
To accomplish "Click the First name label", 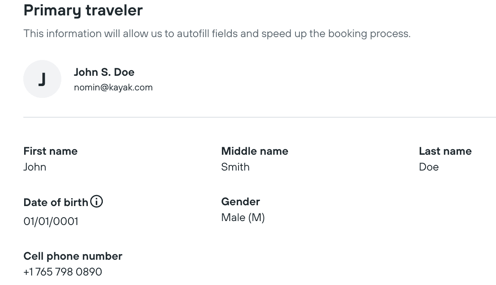I will click(50, 151).
